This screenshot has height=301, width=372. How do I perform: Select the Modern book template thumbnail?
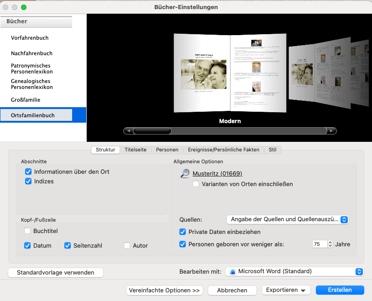(230, 73)
